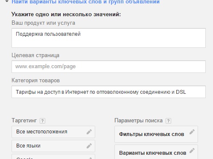This screenshot has width=213, height=159.
Task: Click the 'Целевая страница' URL field
Action: pos(108,66)
